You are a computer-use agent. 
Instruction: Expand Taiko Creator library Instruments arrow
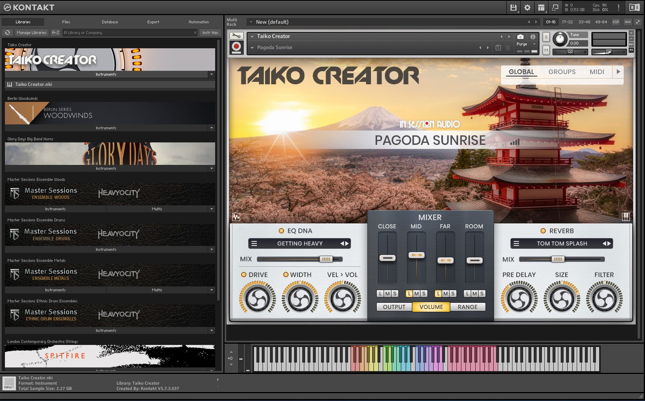(x=211, y=74)
